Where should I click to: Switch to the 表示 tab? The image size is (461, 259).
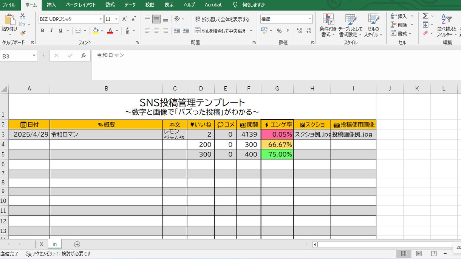pos(169,5)
